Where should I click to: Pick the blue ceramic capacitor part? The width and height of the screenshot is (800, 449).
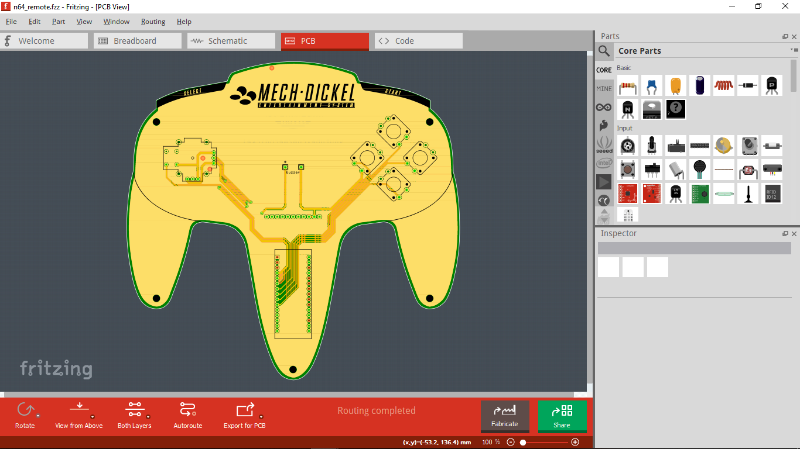652,85
